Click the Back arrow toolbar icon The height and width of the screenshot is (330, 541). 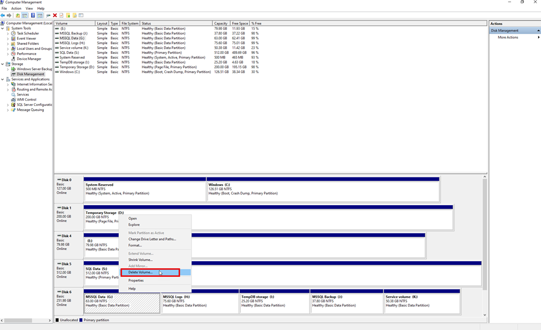coord(3,16)
